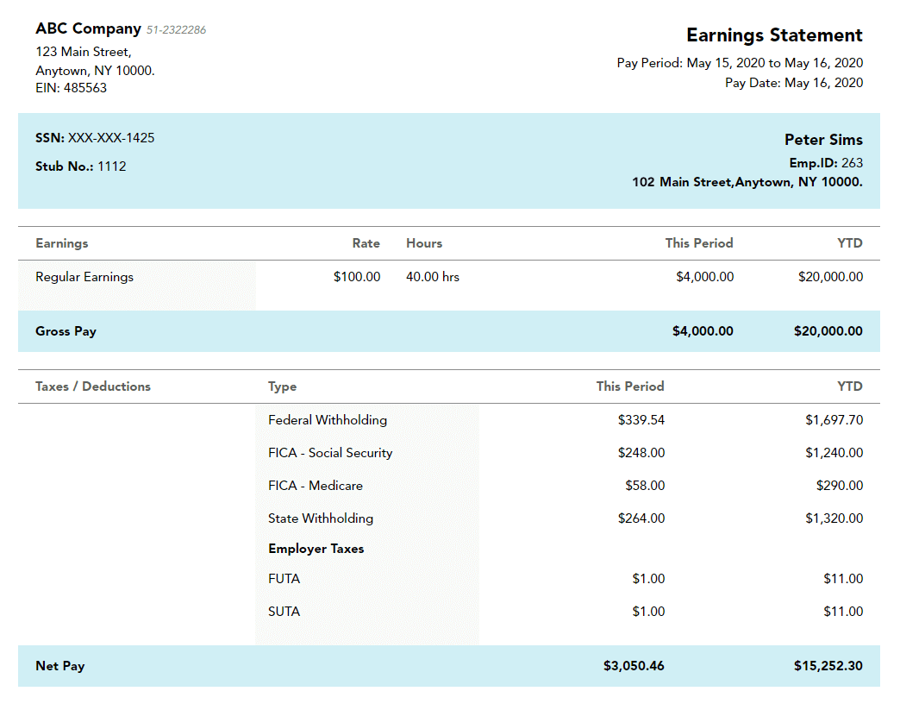The width and height of the screenshot is (900, 710).
Task: Click the Regular Earnings row label
Action: click(84, 277)
